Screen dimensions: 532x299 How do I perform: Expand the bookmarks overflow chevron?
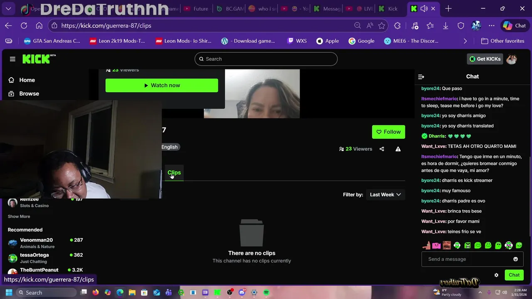pyautogui.click(x=465, y=41)
